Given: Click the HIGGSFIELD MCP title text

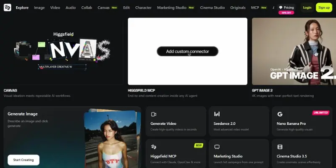Looking at the screenshot, I should 142,90.
